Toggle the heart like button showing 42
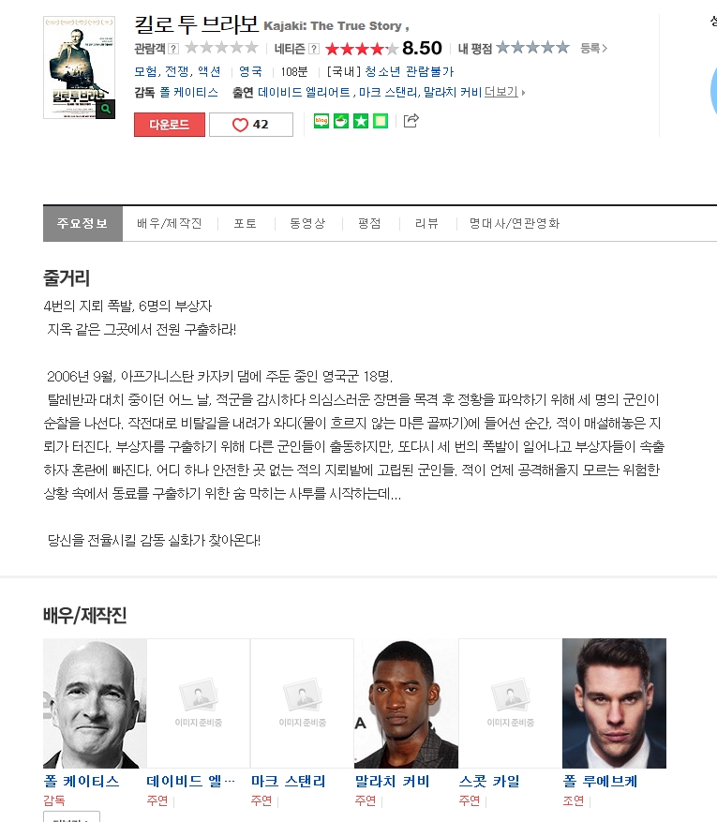 pyautogui.click(x=251, y=125)
